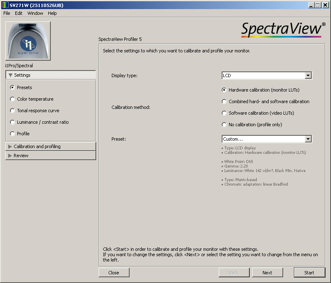Click the Close button
This screenshot has height=283, width=331.
click(114, 272)
